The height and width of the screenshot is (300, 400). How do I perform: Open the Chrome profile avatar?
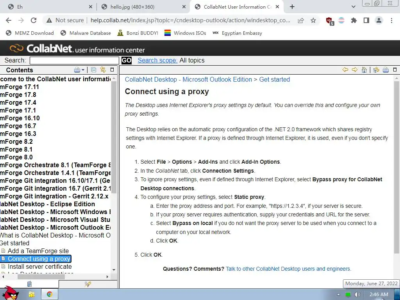click(x=379, y=20)
